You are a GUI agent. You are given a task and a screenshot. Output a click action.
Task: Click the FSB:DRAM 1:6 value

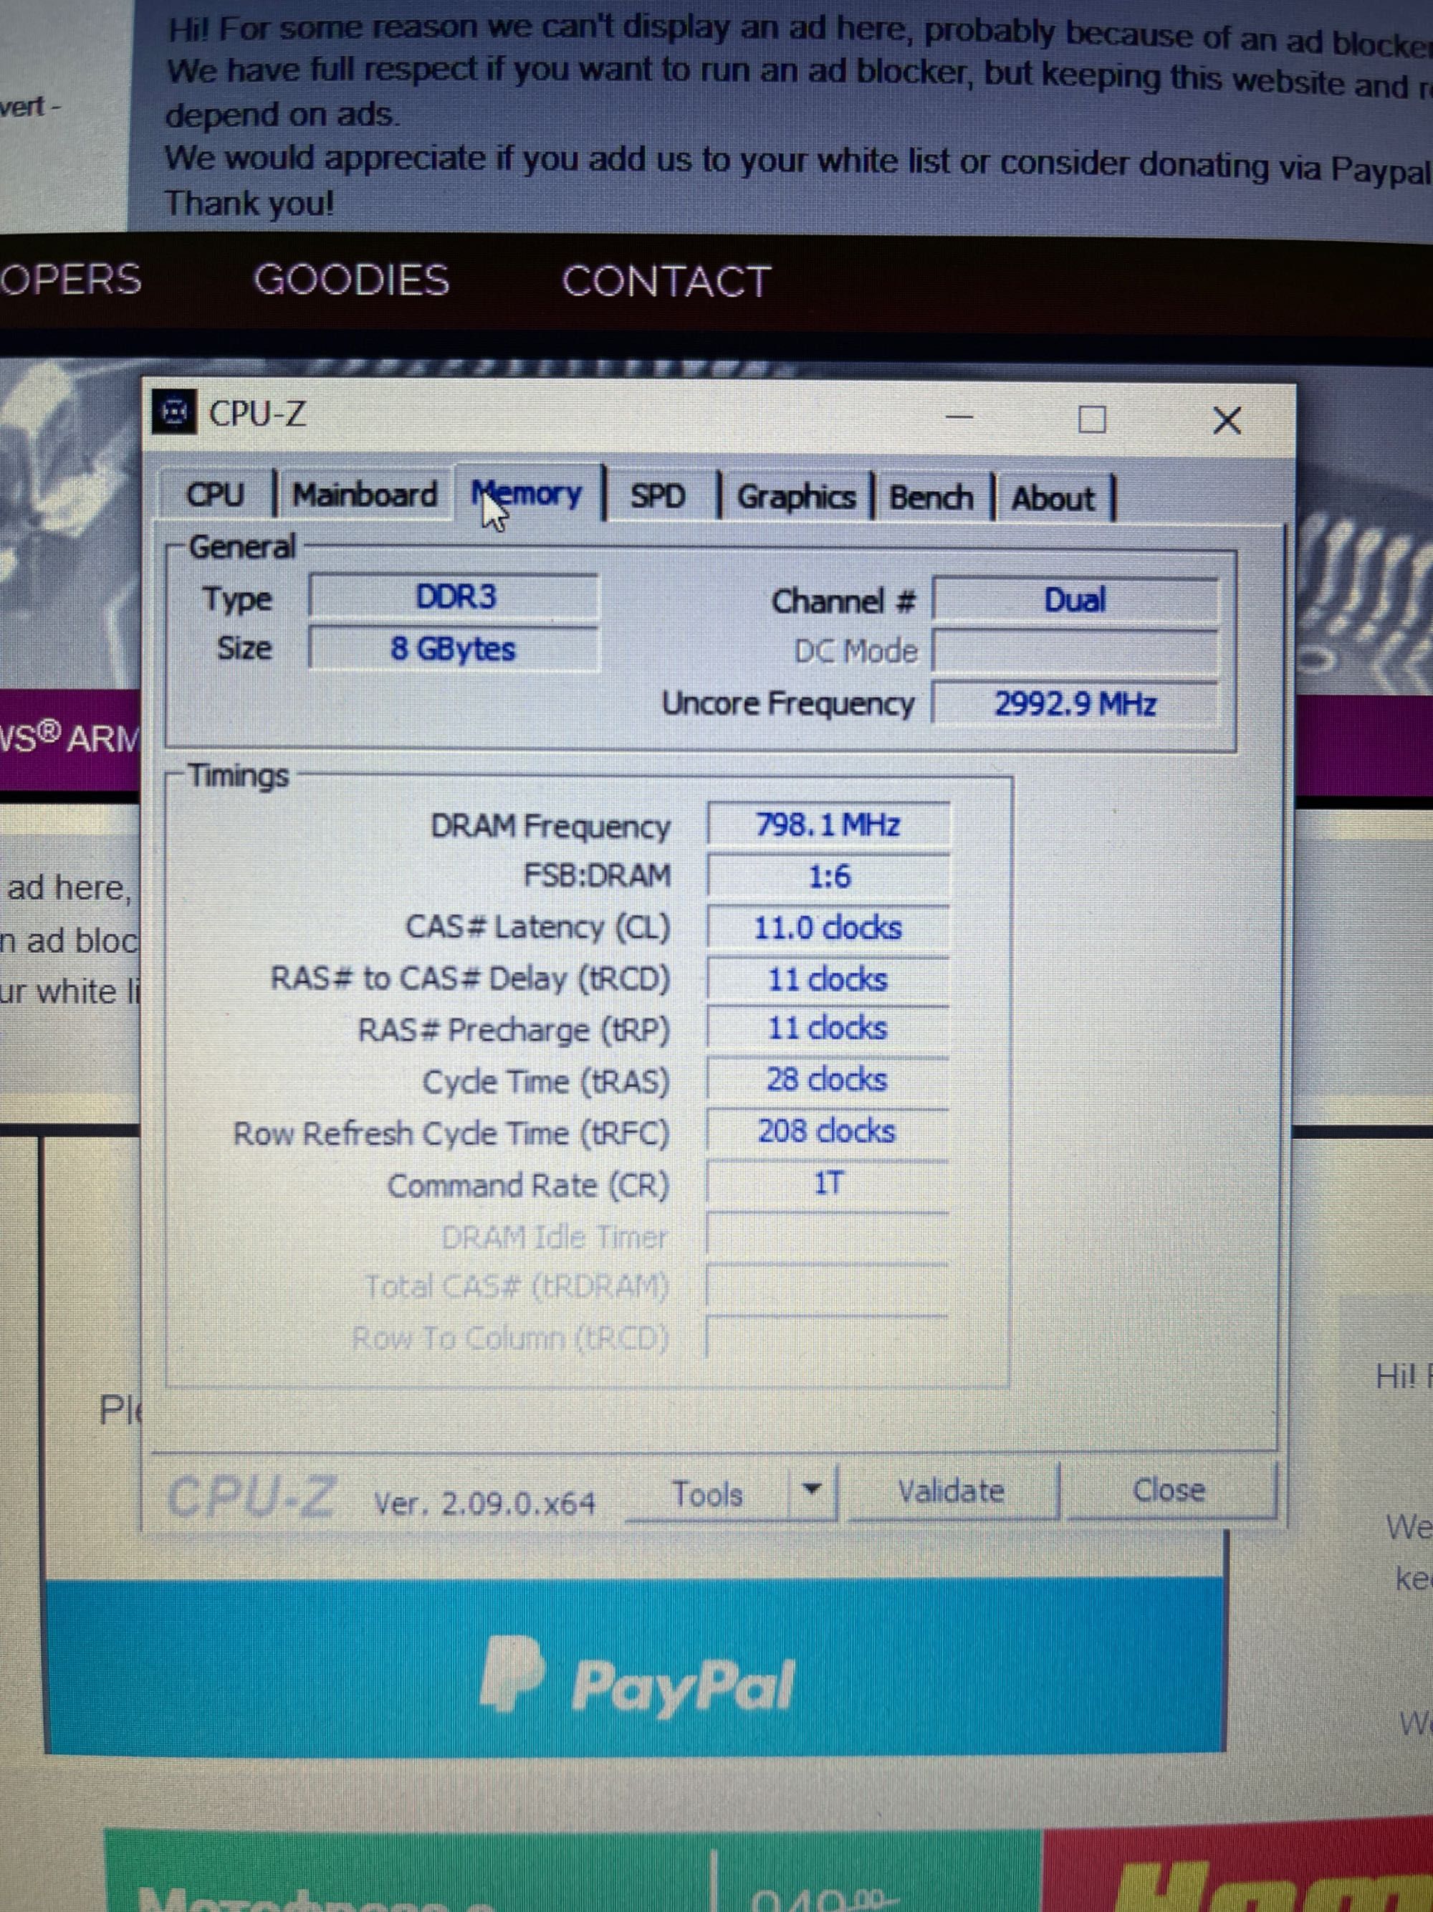[828, 877]
